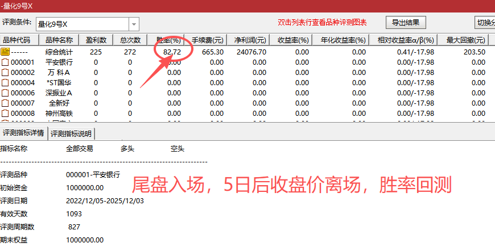Click the document icon beside 000002
The image size is (495, 247).
[6, 72]
